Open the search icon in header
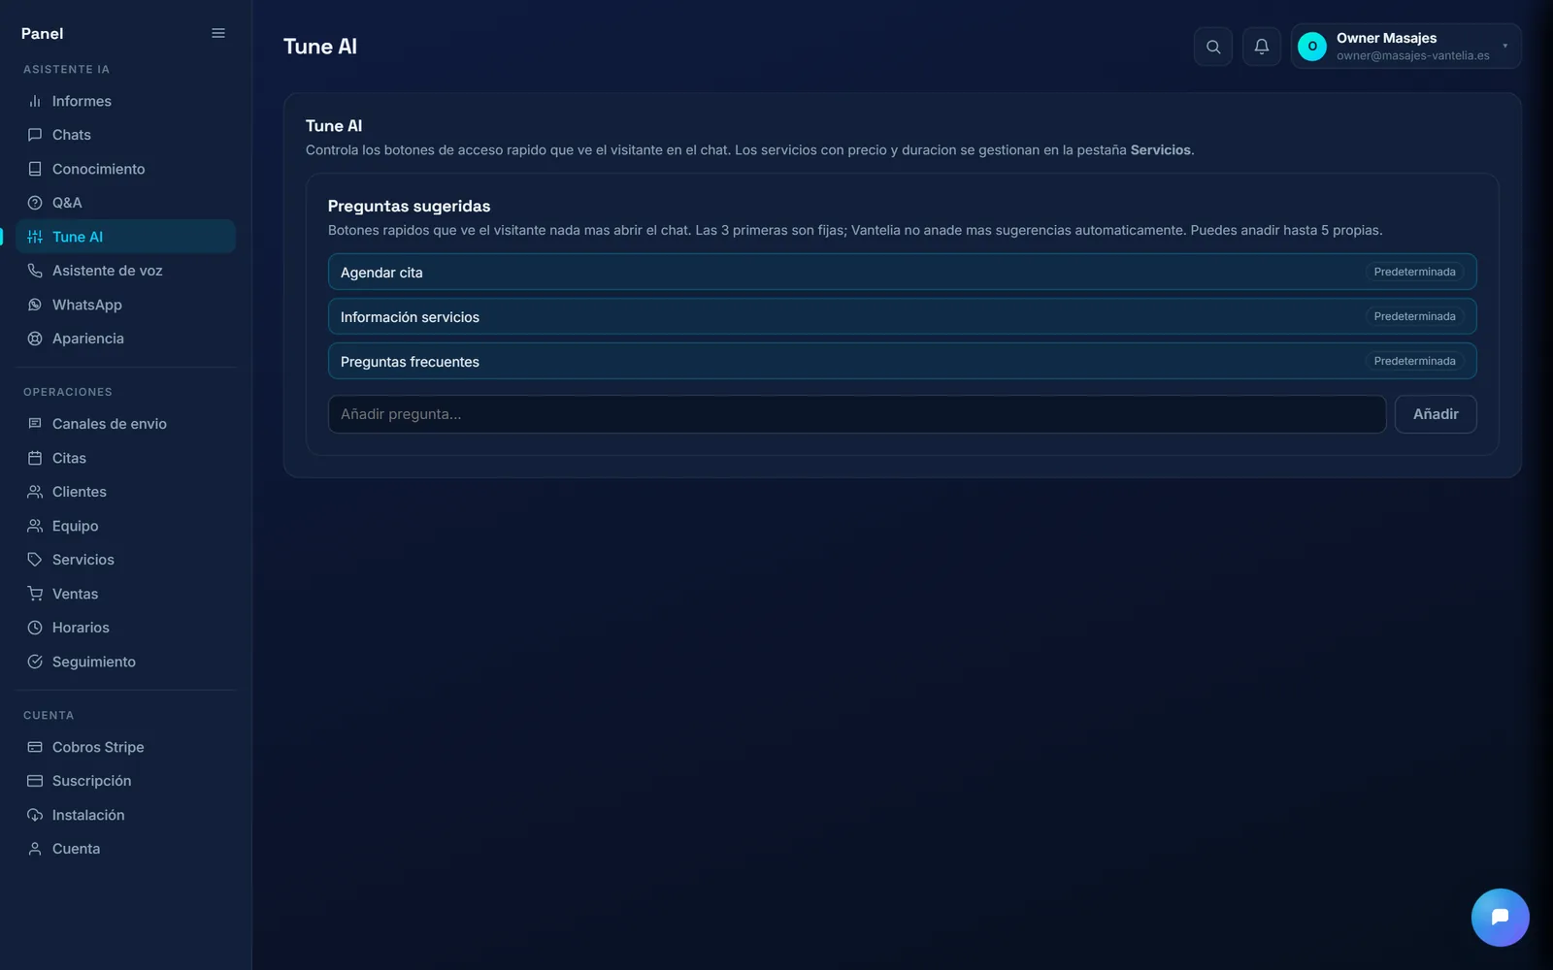Viewport: 1553px width, 970px height. point(1213,47)
